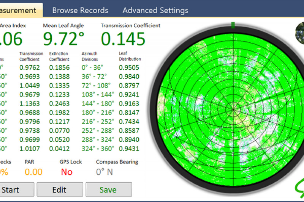Select the Measurement tab
The width and height of the screenshot is (304, 202).
[x=21, y=10]
